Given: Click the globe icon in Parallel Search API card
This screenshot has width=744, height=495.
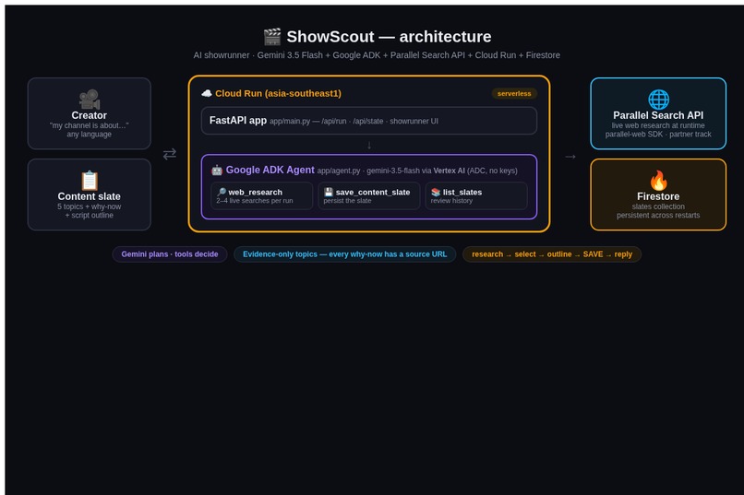Looking at the screenshot, I should click(x=658, y=100).
